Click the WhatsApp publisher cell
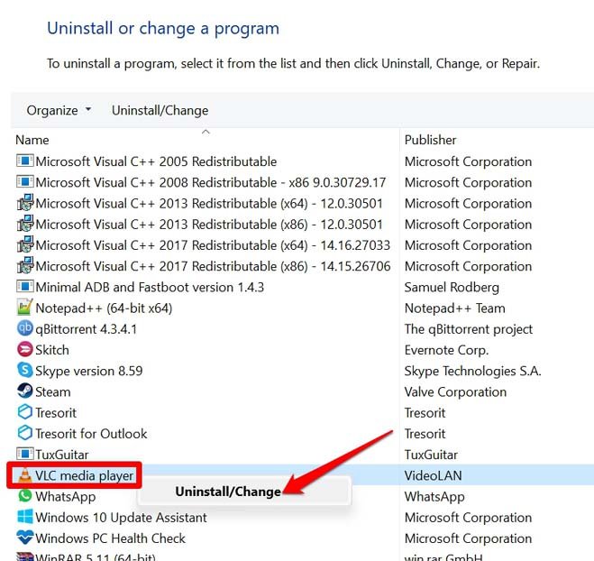Viewport: 594px width, 561px height. [x=434, y=497]
